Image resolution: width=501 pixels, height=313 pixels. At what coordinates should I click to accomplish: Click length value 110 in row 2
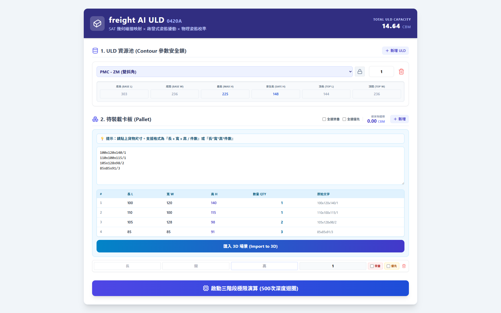[130, 212]
